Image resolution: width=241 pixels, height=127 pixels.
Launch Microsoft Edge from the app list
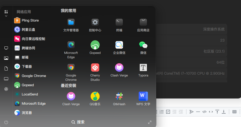click(30, 103)
